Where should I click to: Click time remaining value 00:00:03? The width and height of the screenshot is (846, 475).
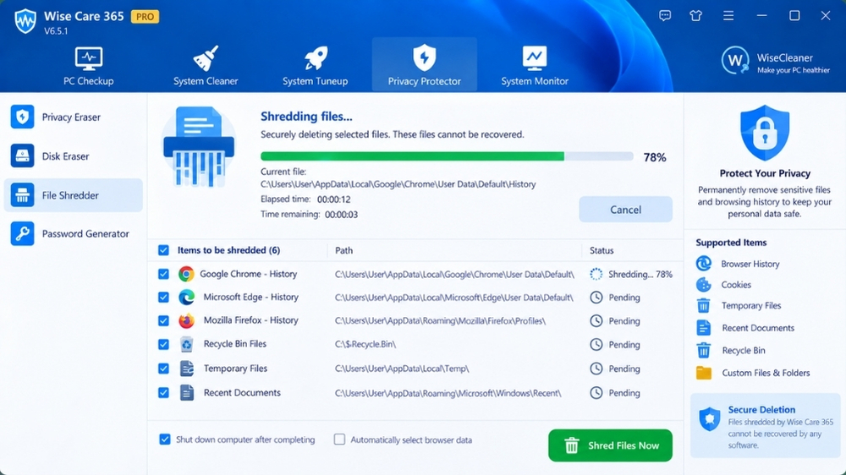pos(341,214)
